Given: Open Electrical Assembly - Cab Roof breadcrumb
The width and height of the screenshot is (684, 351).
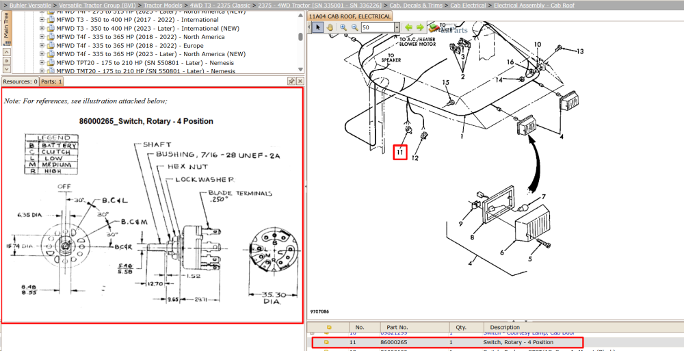Looking at the screenshot, I should coord(534,5).
